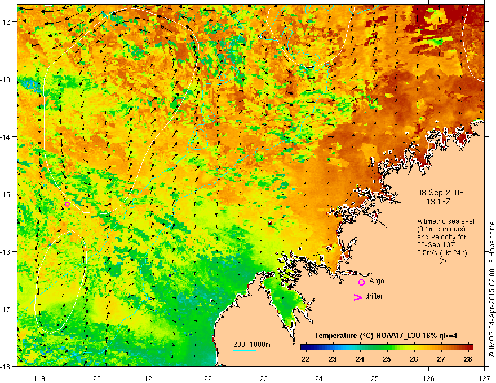The width and height of the screenshot is (496, 383).
Task: Click the '200 1000m' depth contour label
Action: coord(252,345)
